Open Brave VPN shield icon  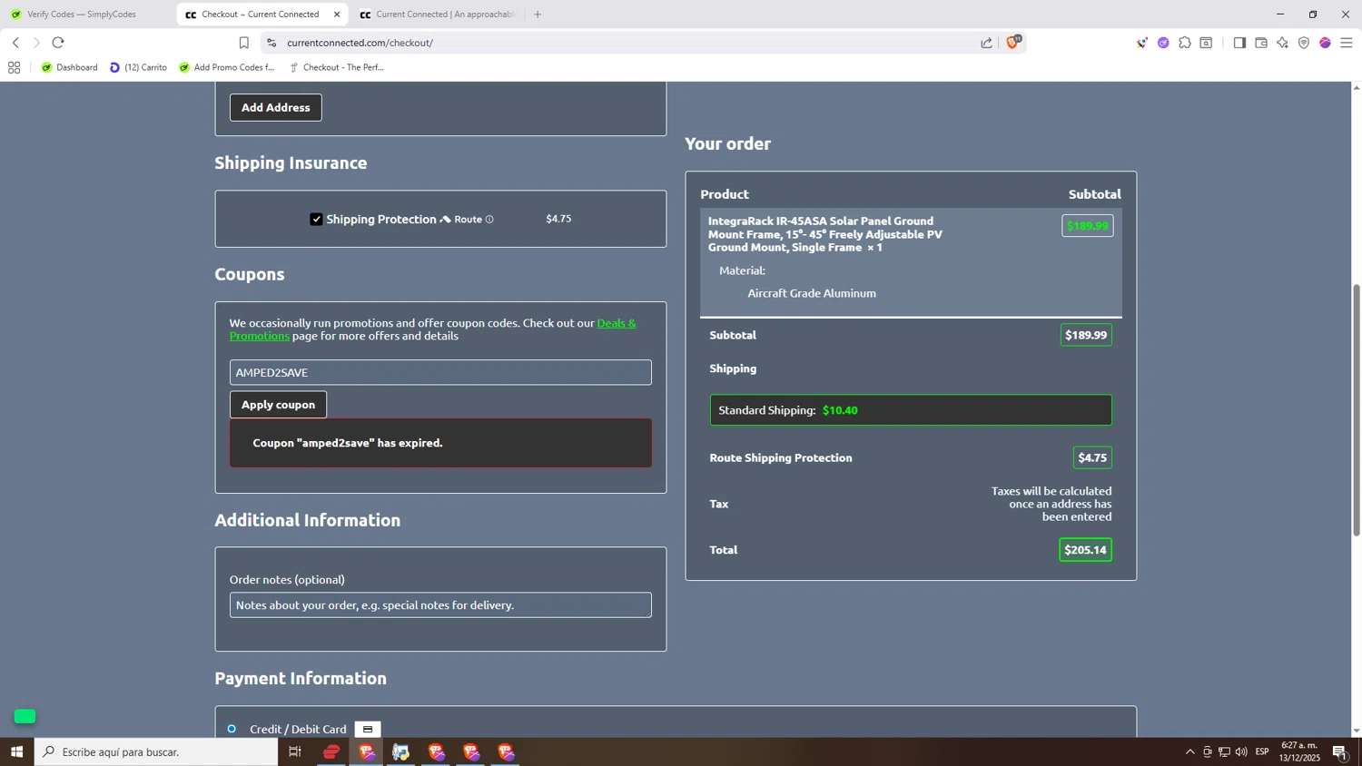(x=1304, y=43)
